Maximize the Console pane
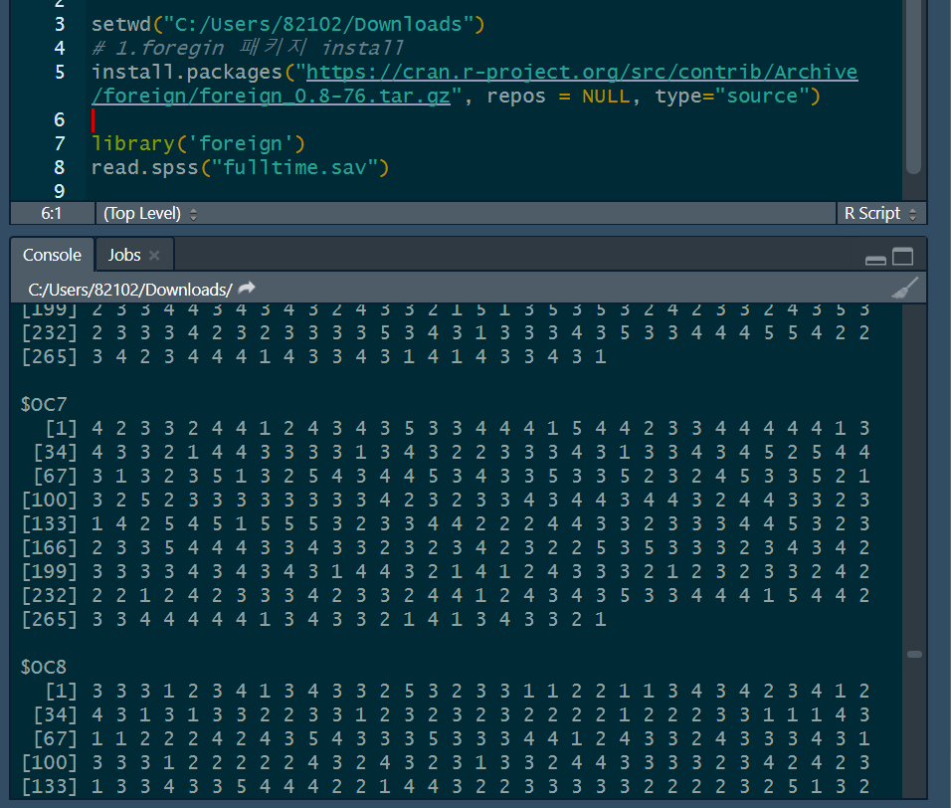The image size is (951, 808). tap(902, 257)
